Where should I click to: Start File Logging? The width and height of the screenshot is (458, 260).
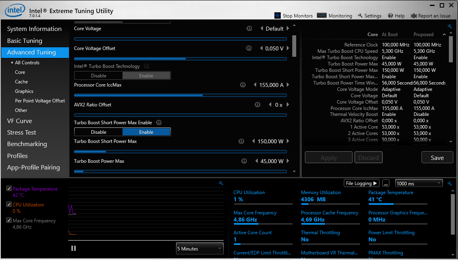[x=361, y=183]
